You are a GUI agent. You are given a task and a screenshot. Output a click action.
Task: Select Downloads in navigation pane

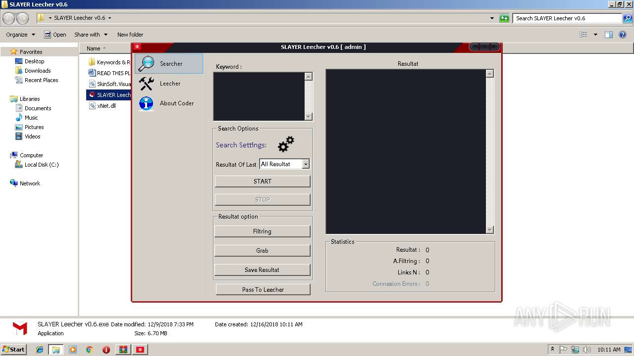pos(38,71)
